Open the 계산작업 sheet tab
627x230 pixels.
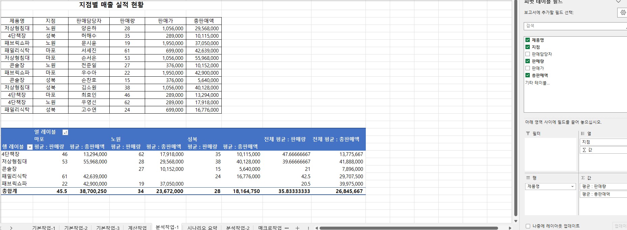tap(137, 228)
